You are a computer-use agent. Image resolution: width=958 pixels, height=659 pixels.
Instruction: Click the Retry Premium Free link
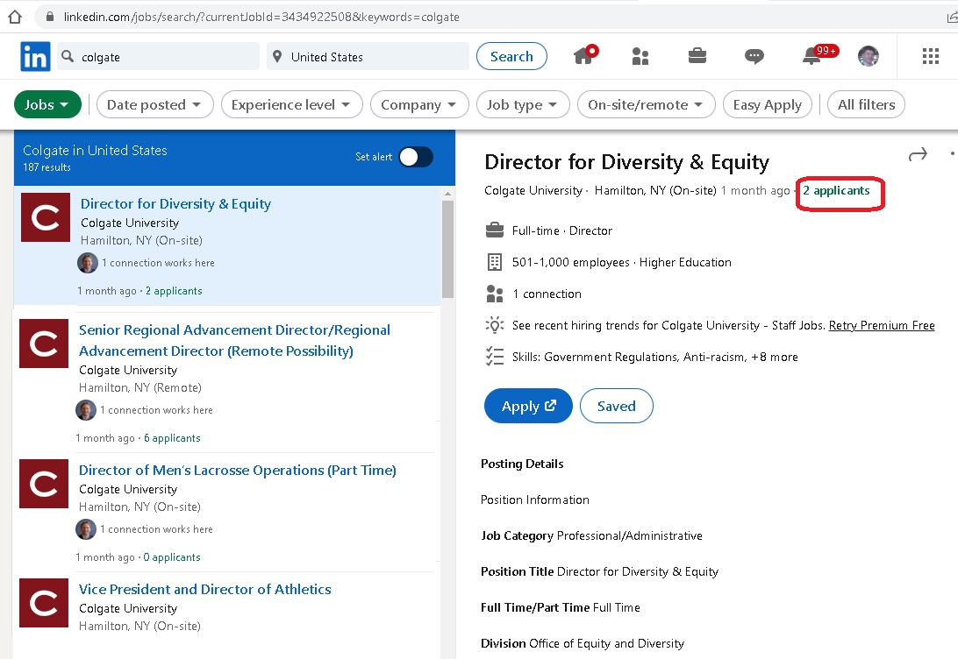pyautogui.click(x=882, y=325)
